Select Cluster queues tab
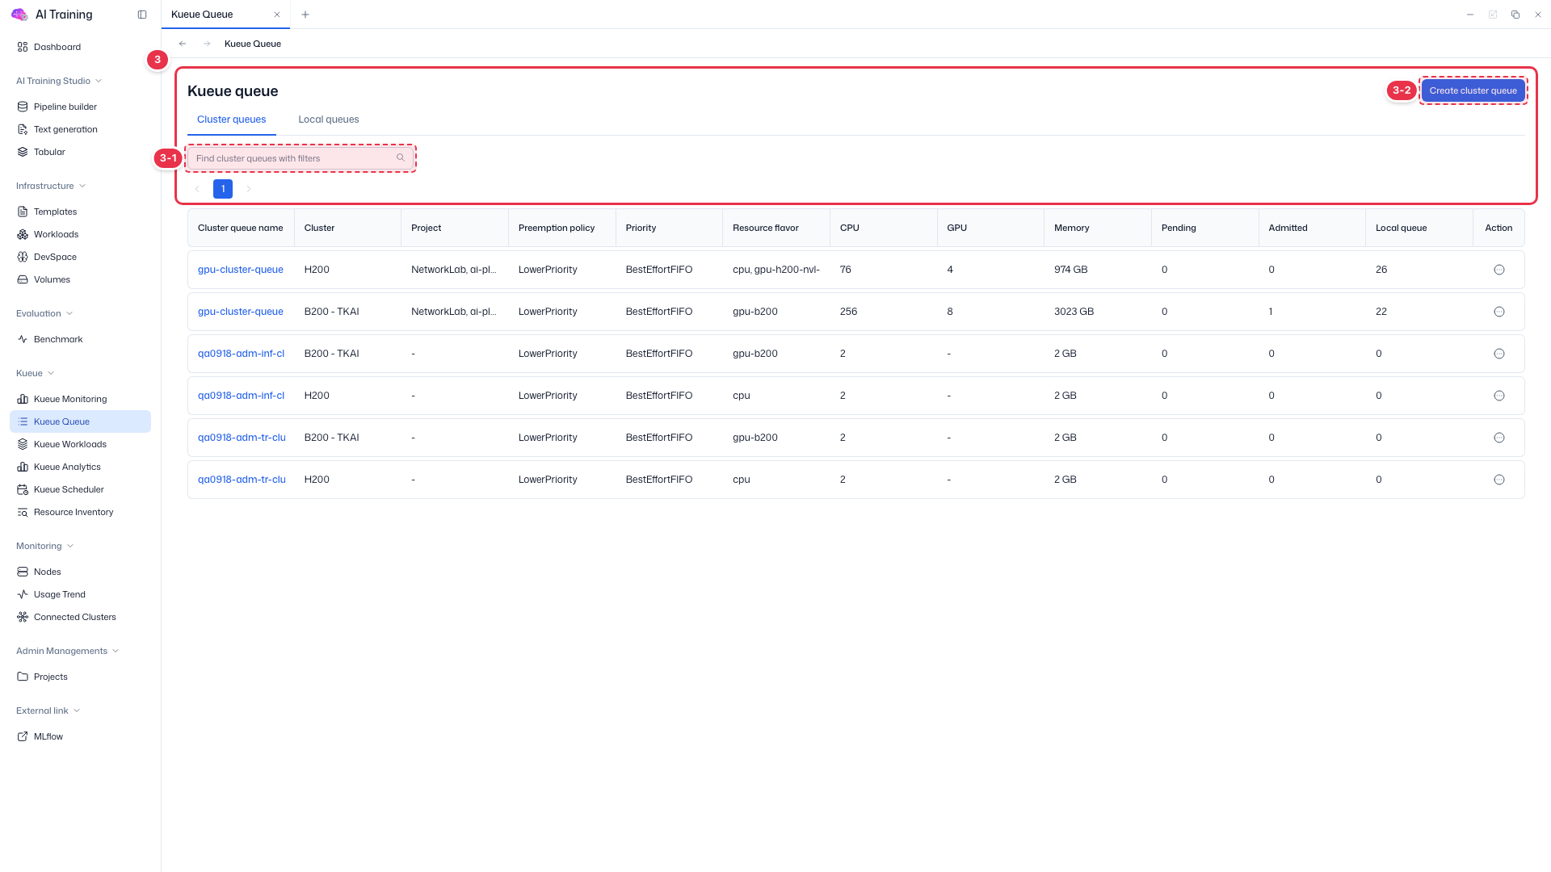The width and height of the screenshot is (1551, 872). coord(231,119)
